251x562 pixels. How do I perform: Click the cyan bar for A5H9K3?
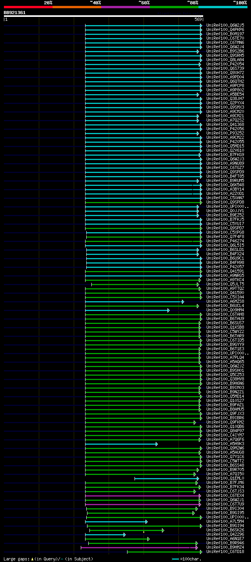click(x=121, y=444)
